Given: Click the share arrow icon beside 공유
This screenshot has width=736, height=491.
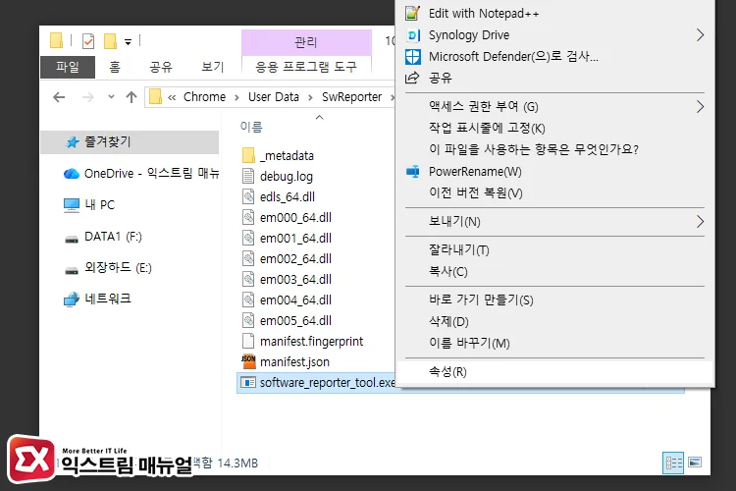Looking at the screenshot, I should pos(412,78).
